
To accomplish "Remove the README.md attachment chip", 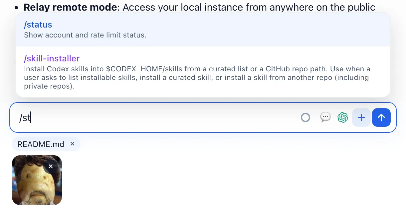I will (73, 144).
